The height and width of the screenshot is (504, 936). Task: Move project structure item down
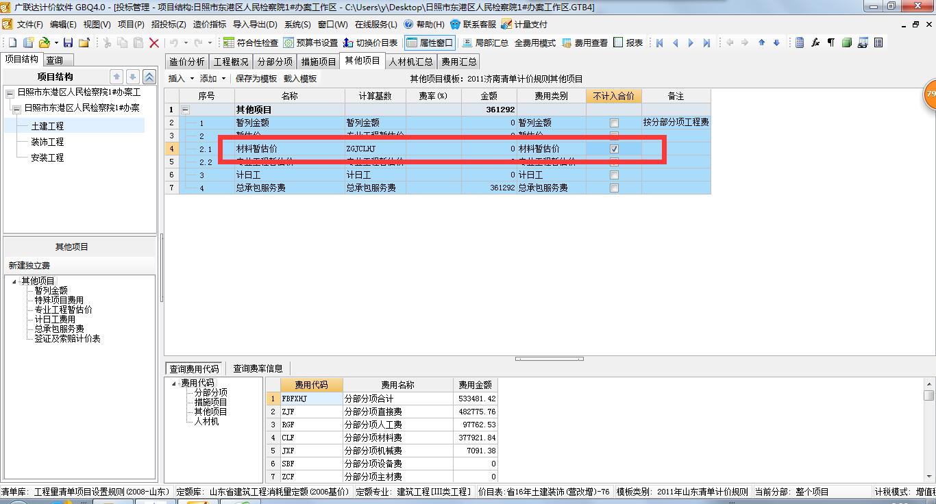coord(133,77)
